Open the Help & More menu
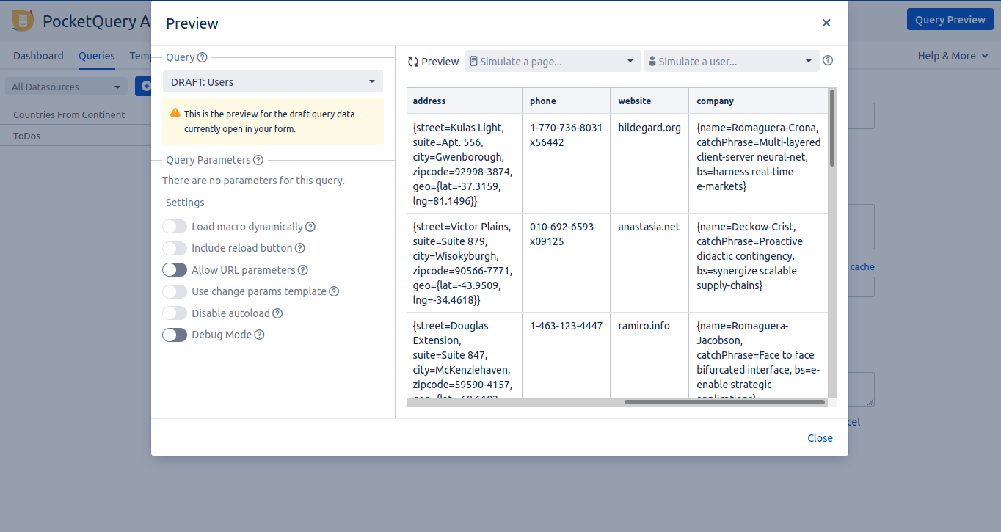Image resolution: width=1001 pixels, height=532 pixels. (x=953, y=56)
